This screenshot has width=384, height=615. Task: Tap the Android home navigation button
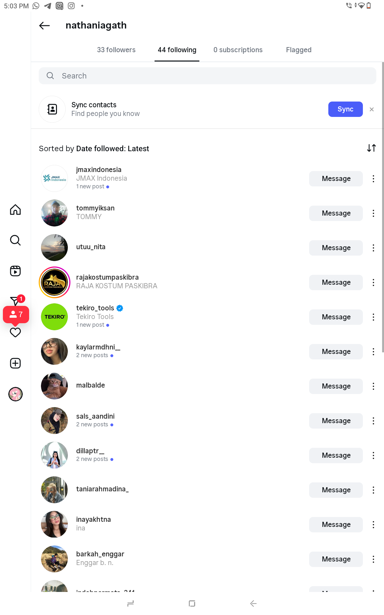point(192,603)
